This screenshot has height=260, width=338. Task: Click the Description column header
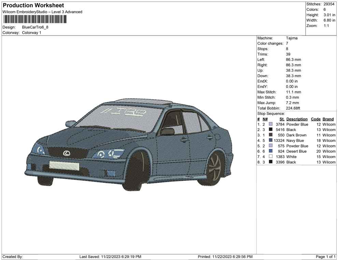(297, 119)
